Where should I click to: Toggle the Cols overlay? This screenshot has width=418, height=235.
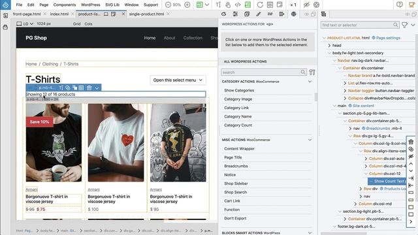tap(88, 23)
